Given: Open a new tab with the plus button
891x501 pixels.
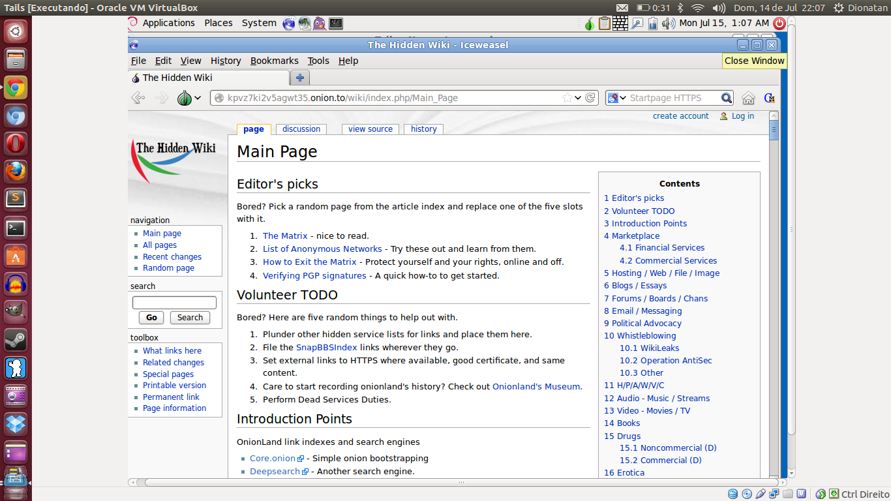Looking at the screenshot, I should pos(300,78).
